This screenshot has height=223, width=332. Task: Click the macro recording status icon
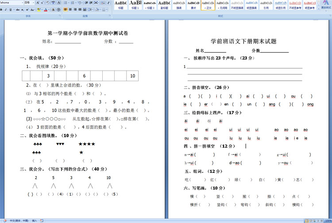(x=42, y=221)
